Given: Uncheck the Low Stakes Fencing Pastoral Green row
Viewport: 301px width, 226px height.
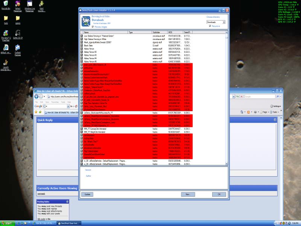Looking at the screenshot, I should coord(82,36).
